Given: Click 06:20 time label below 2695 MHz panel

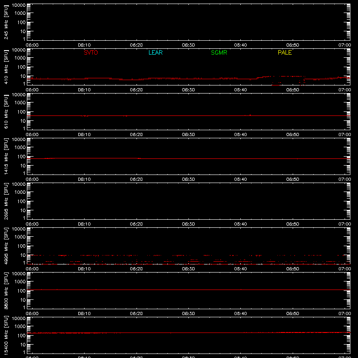Looking at the screenshot, I should [136, 224].
